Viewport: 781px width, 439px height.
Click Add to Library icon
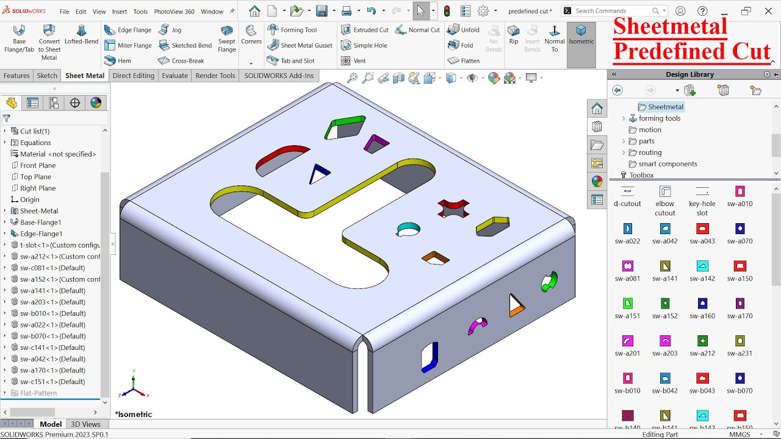coord(689,90)
